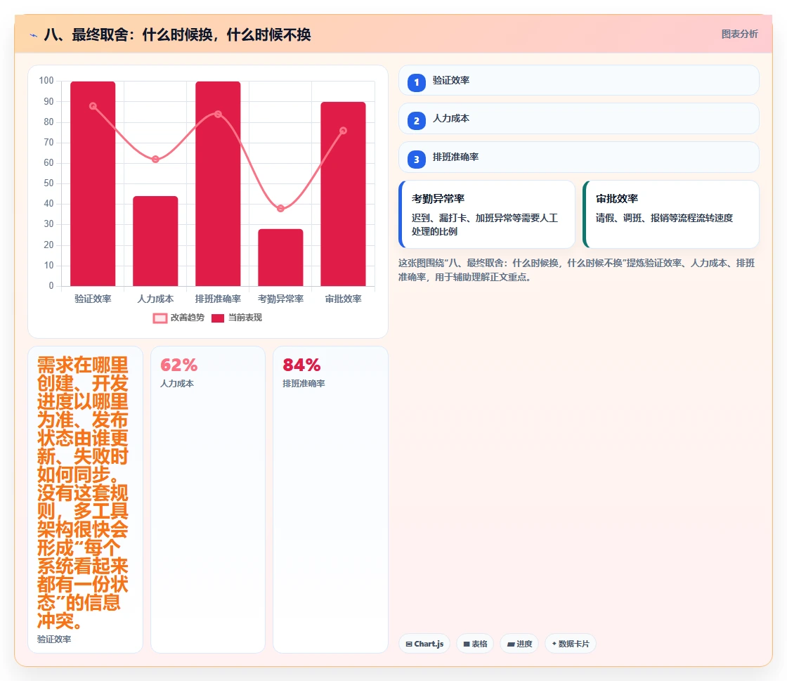This screenshot has height=681, width=787.
Task: Click the 验证效率 bar in chart
Action: [93, 183]
